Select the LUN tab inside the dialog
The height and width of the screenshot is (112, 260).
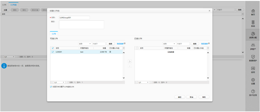click(x=54, y=34)
